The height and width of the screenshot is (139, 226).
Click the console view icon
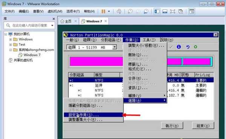point(192,11)
